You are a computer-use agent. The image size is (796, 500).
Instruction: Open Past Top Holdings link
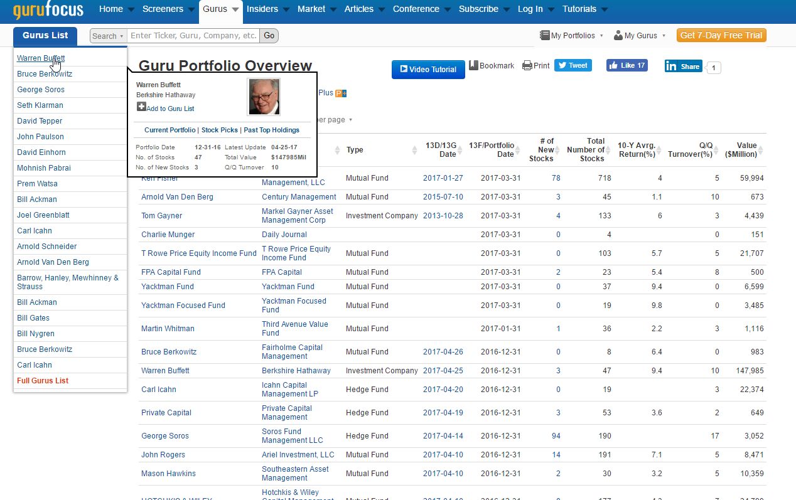point(272,130)
